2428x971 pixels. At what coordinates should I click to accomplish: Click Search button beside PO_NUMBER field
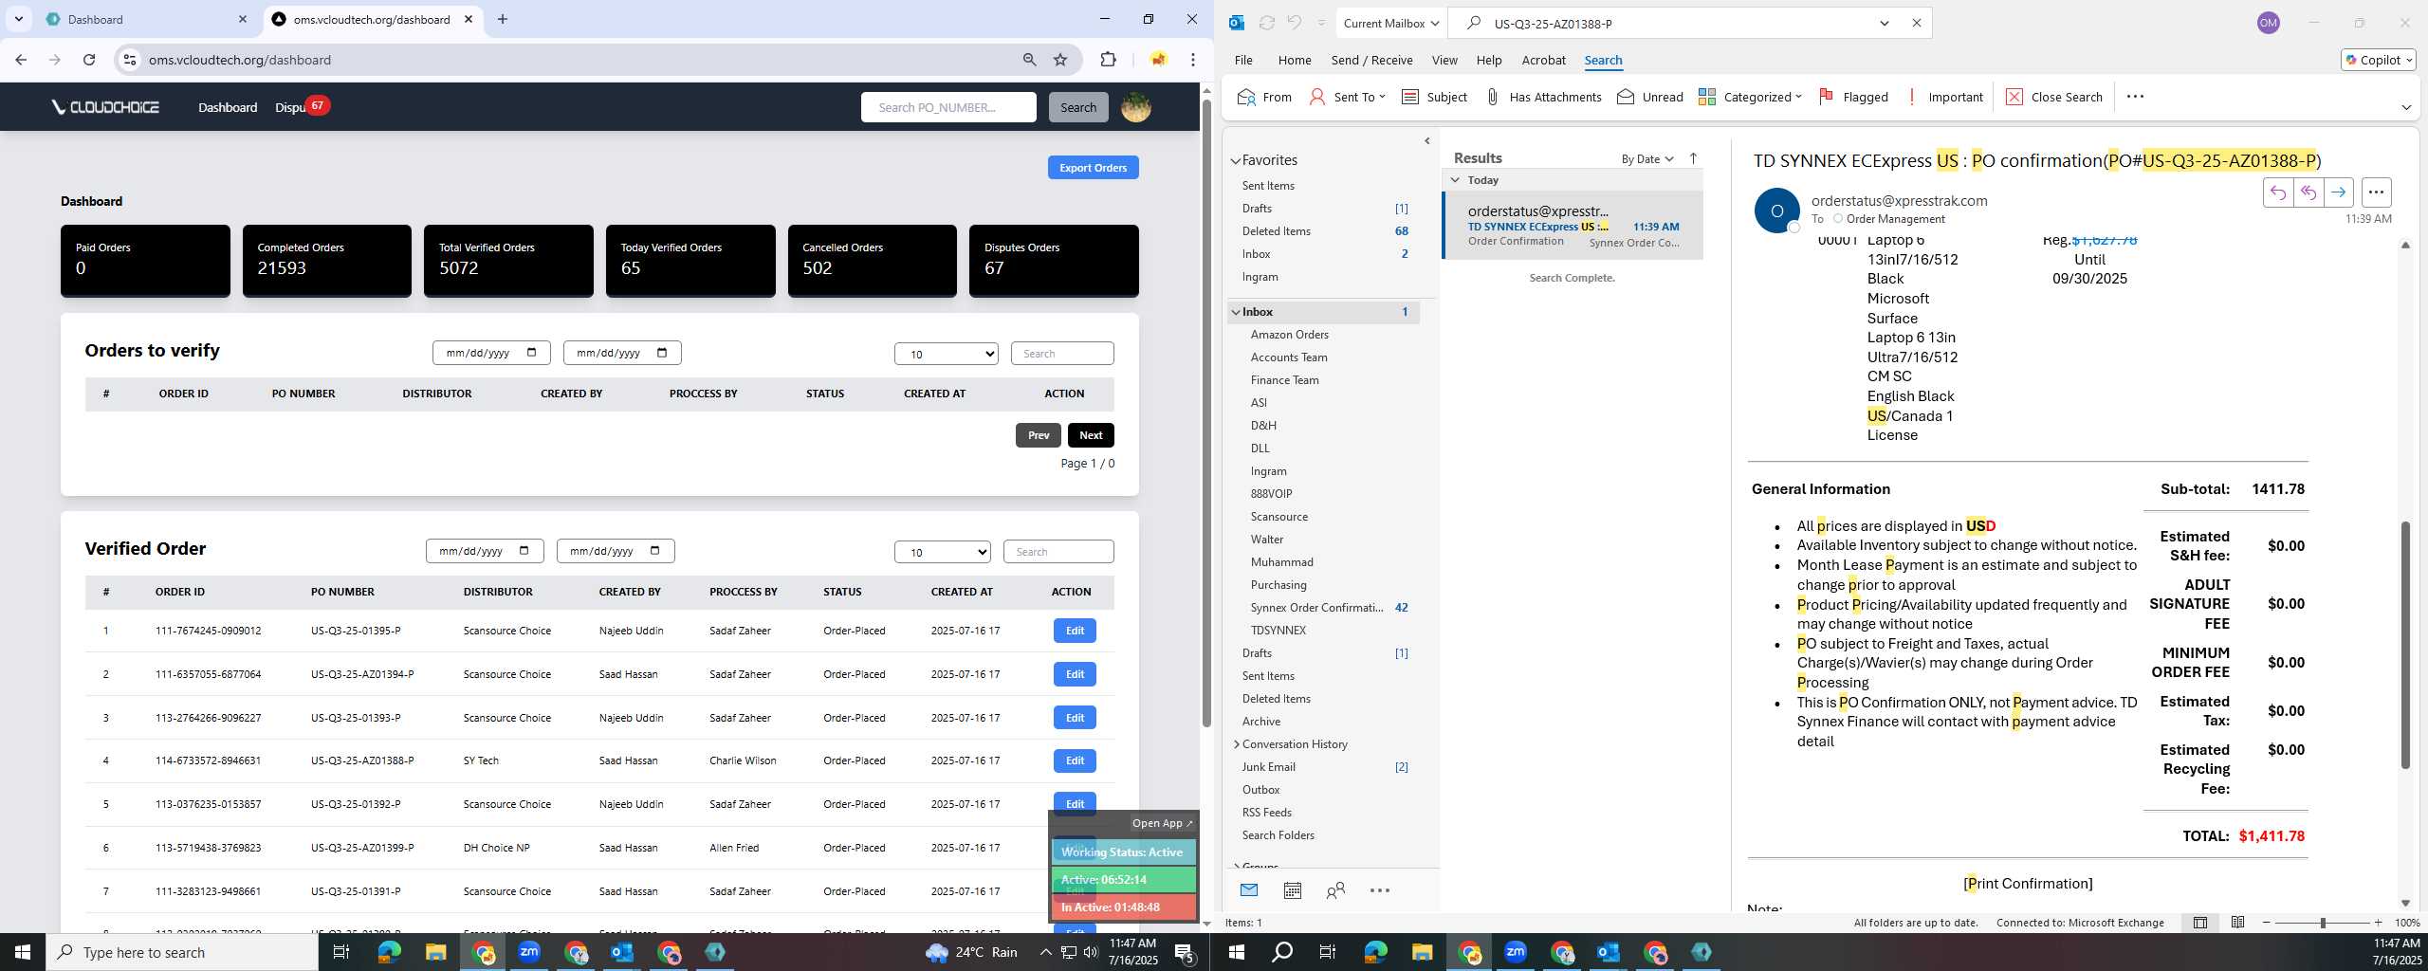tap(1077, 107)
